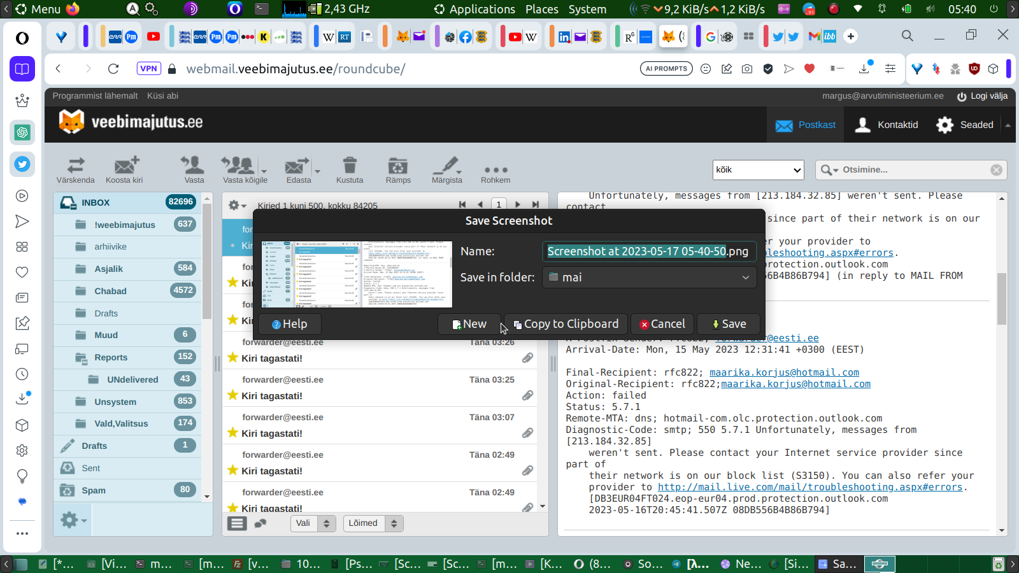The image size is (1019, 573).
Task: Open the Rohkem more actions icon
Action: click(495, 171)
